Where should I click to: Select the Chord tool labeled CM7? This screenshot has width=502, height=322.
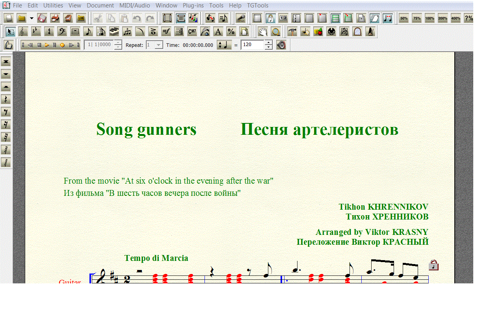192,32
